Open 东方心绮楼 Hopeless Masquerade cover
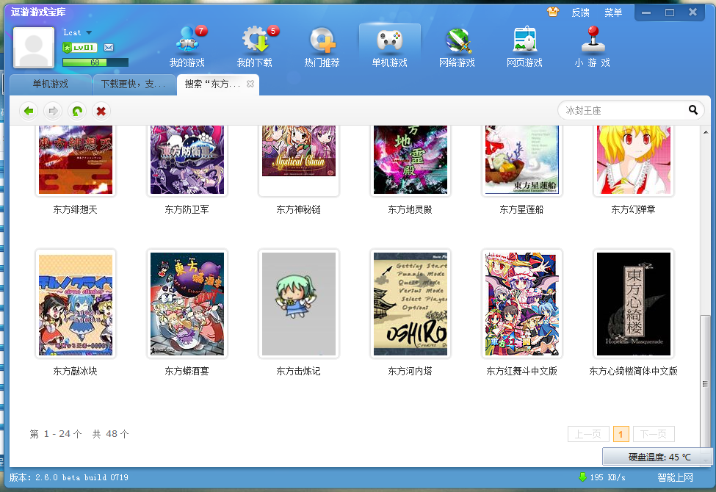Viewport: 716px width, 492px height. coord(633,304)
